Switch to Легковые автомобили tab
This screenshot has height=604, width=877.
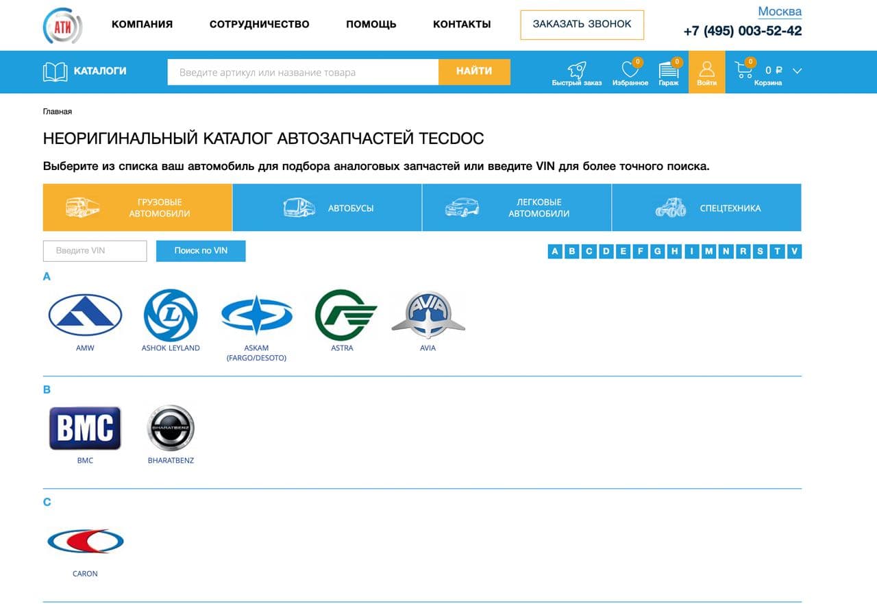coord(517,208)
